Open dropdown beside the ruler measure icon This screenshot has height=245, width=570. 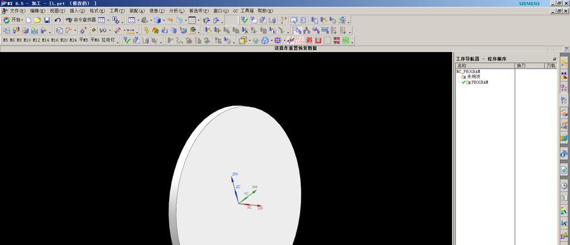click(137, 31)
